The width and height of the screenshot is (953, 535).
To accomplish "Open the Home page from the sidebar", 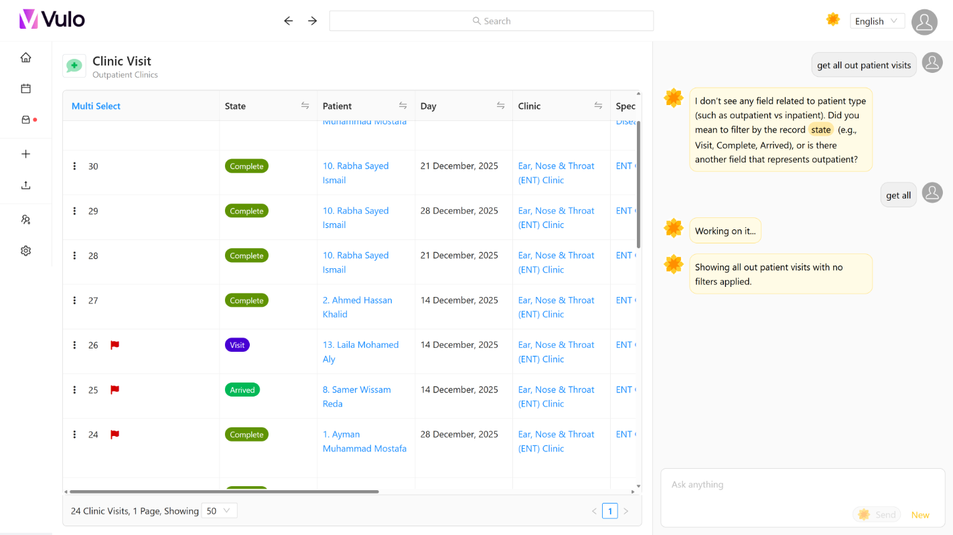I will (x=25, y=57).
